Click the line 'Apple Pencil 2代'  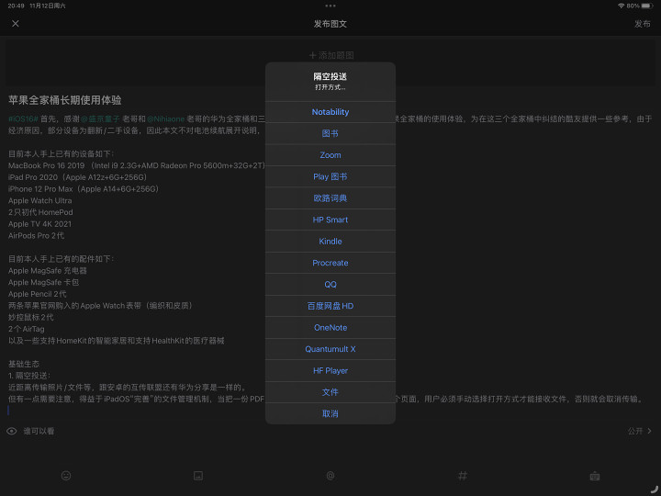[37, 294]
